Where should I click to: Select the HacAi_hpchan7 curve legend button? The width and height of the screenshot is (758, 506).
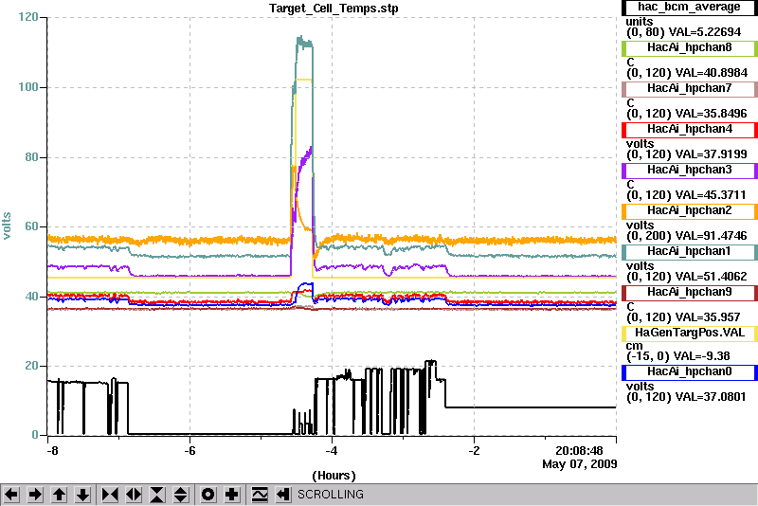(x=690, y=88)
